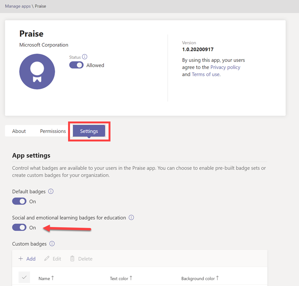Switch to the About tab

point(19,131)
